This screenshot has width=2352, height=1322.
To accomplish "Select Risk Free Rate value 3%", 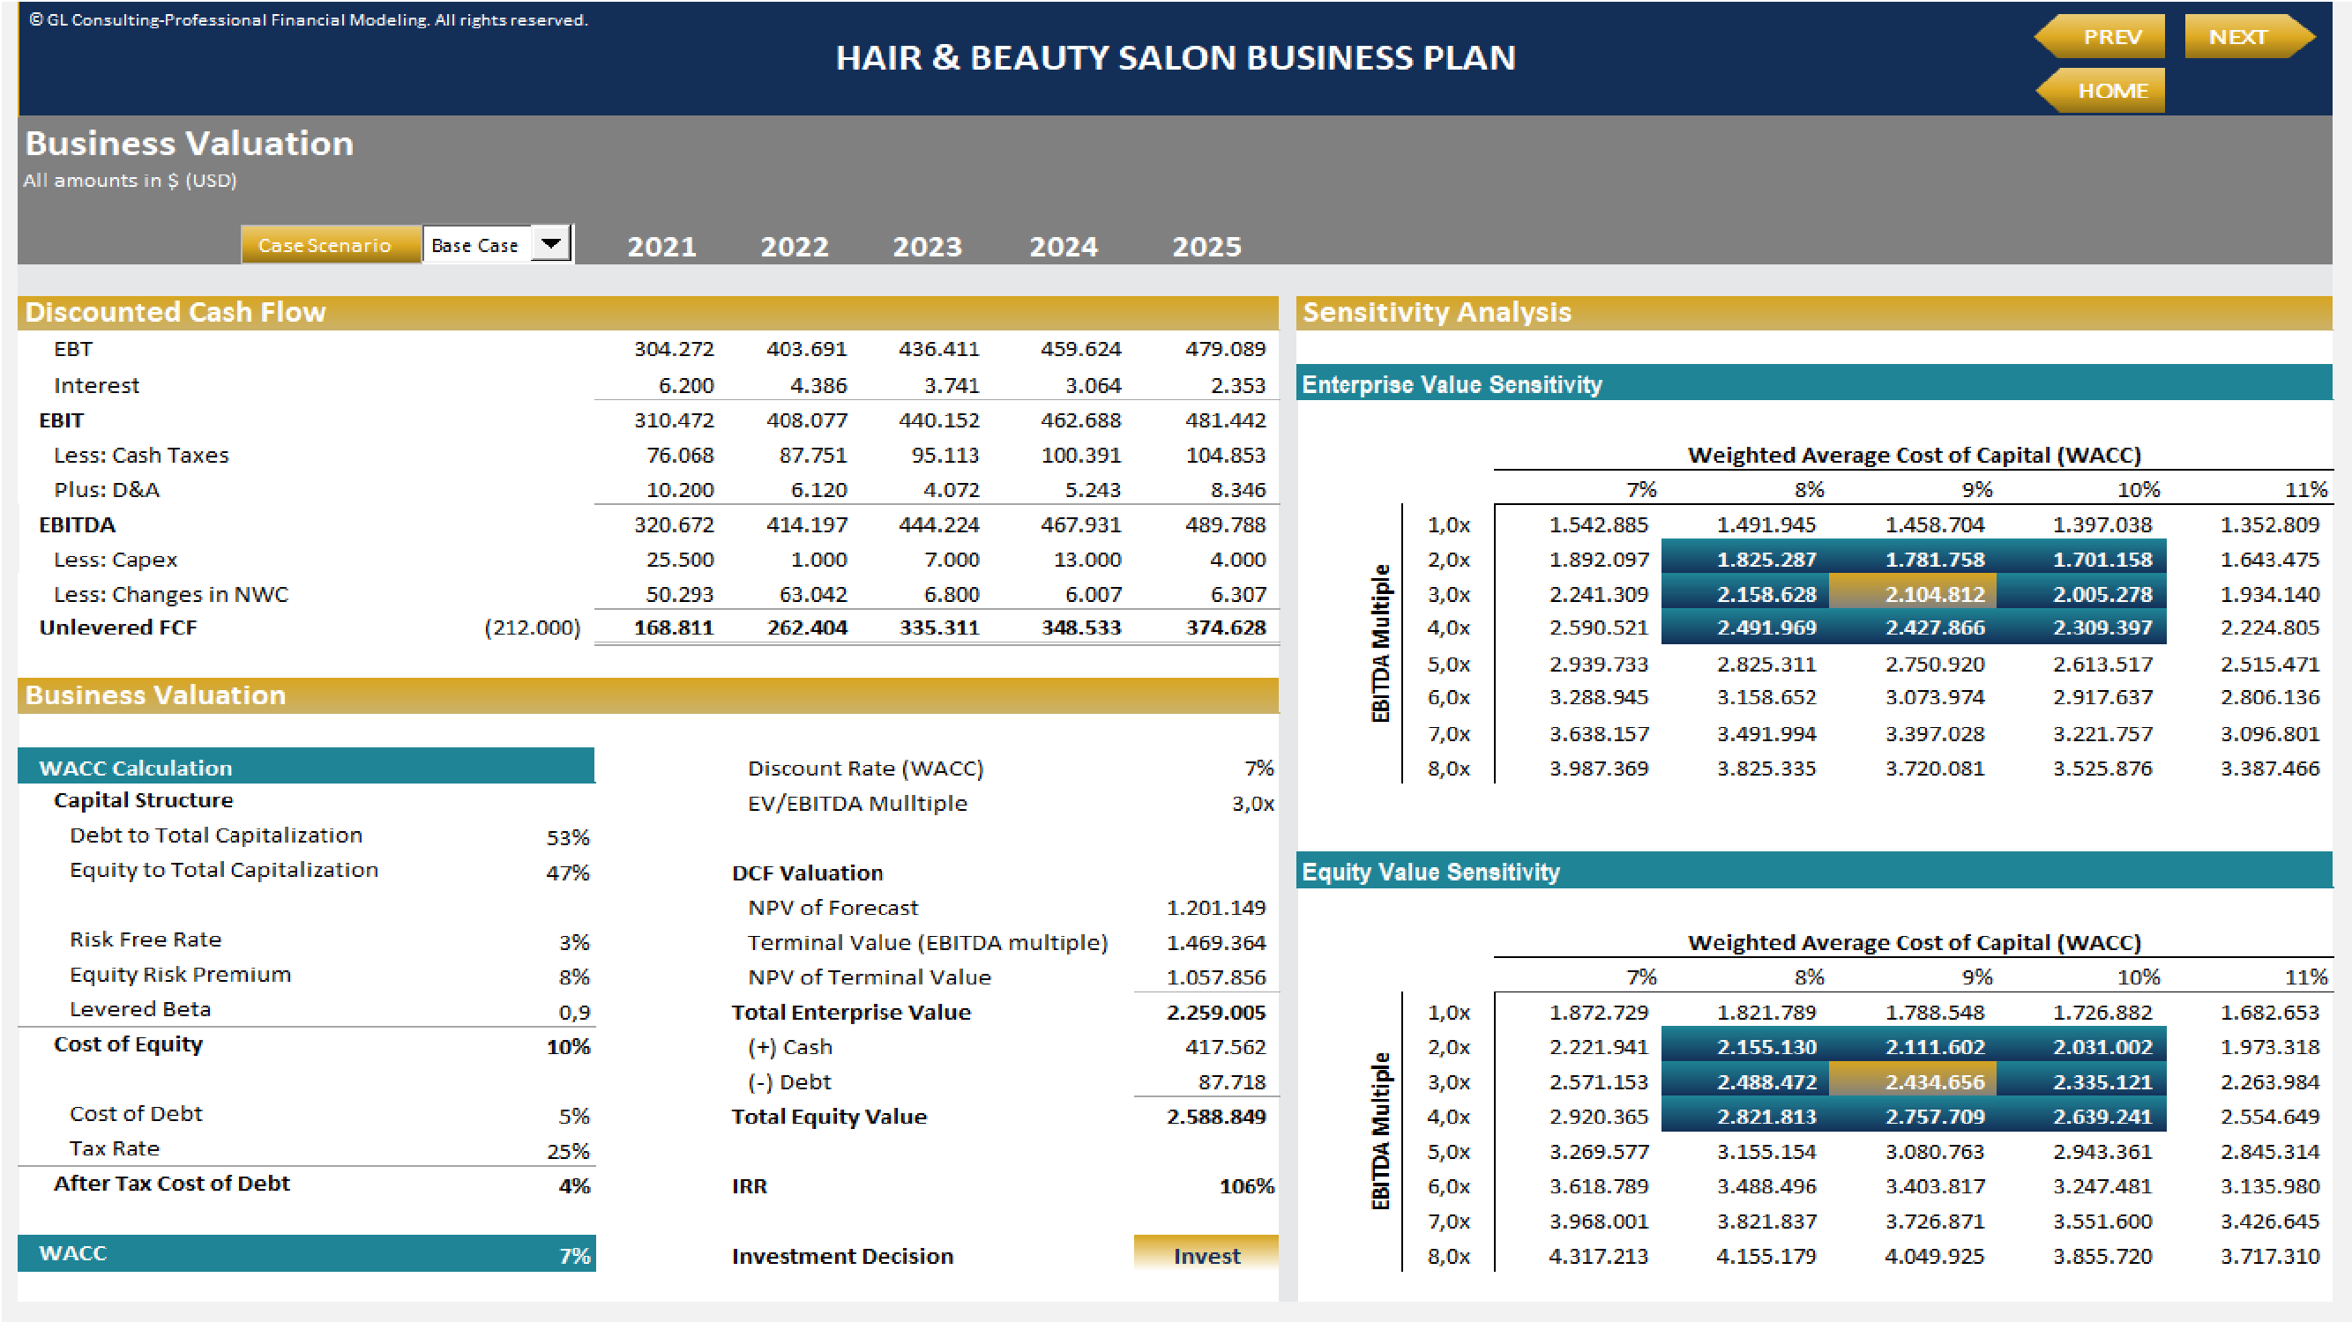I will 573,941.
